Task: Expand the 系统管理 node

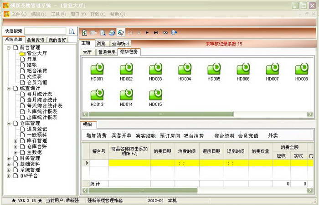Action: 9,170
